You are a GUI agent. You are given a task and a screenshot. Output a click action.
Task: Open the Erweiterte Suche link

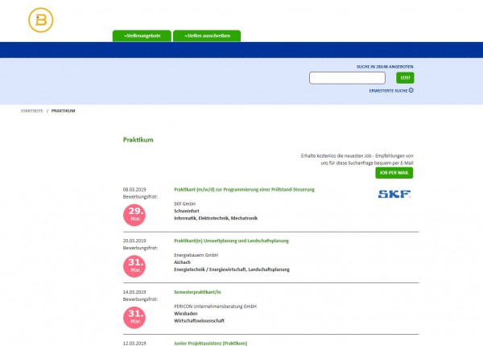(x=386, y=90)
